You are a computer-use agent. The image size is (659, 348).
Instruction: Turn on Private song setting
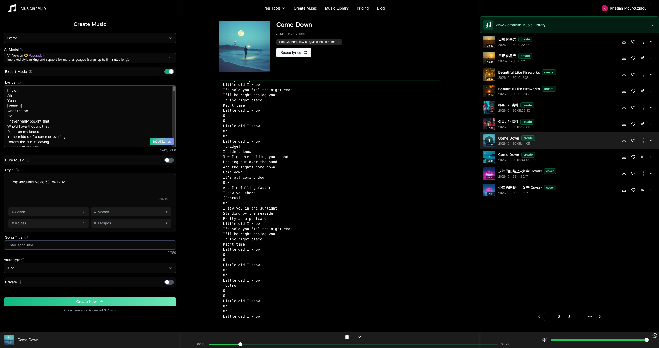[x=169, y=282]
